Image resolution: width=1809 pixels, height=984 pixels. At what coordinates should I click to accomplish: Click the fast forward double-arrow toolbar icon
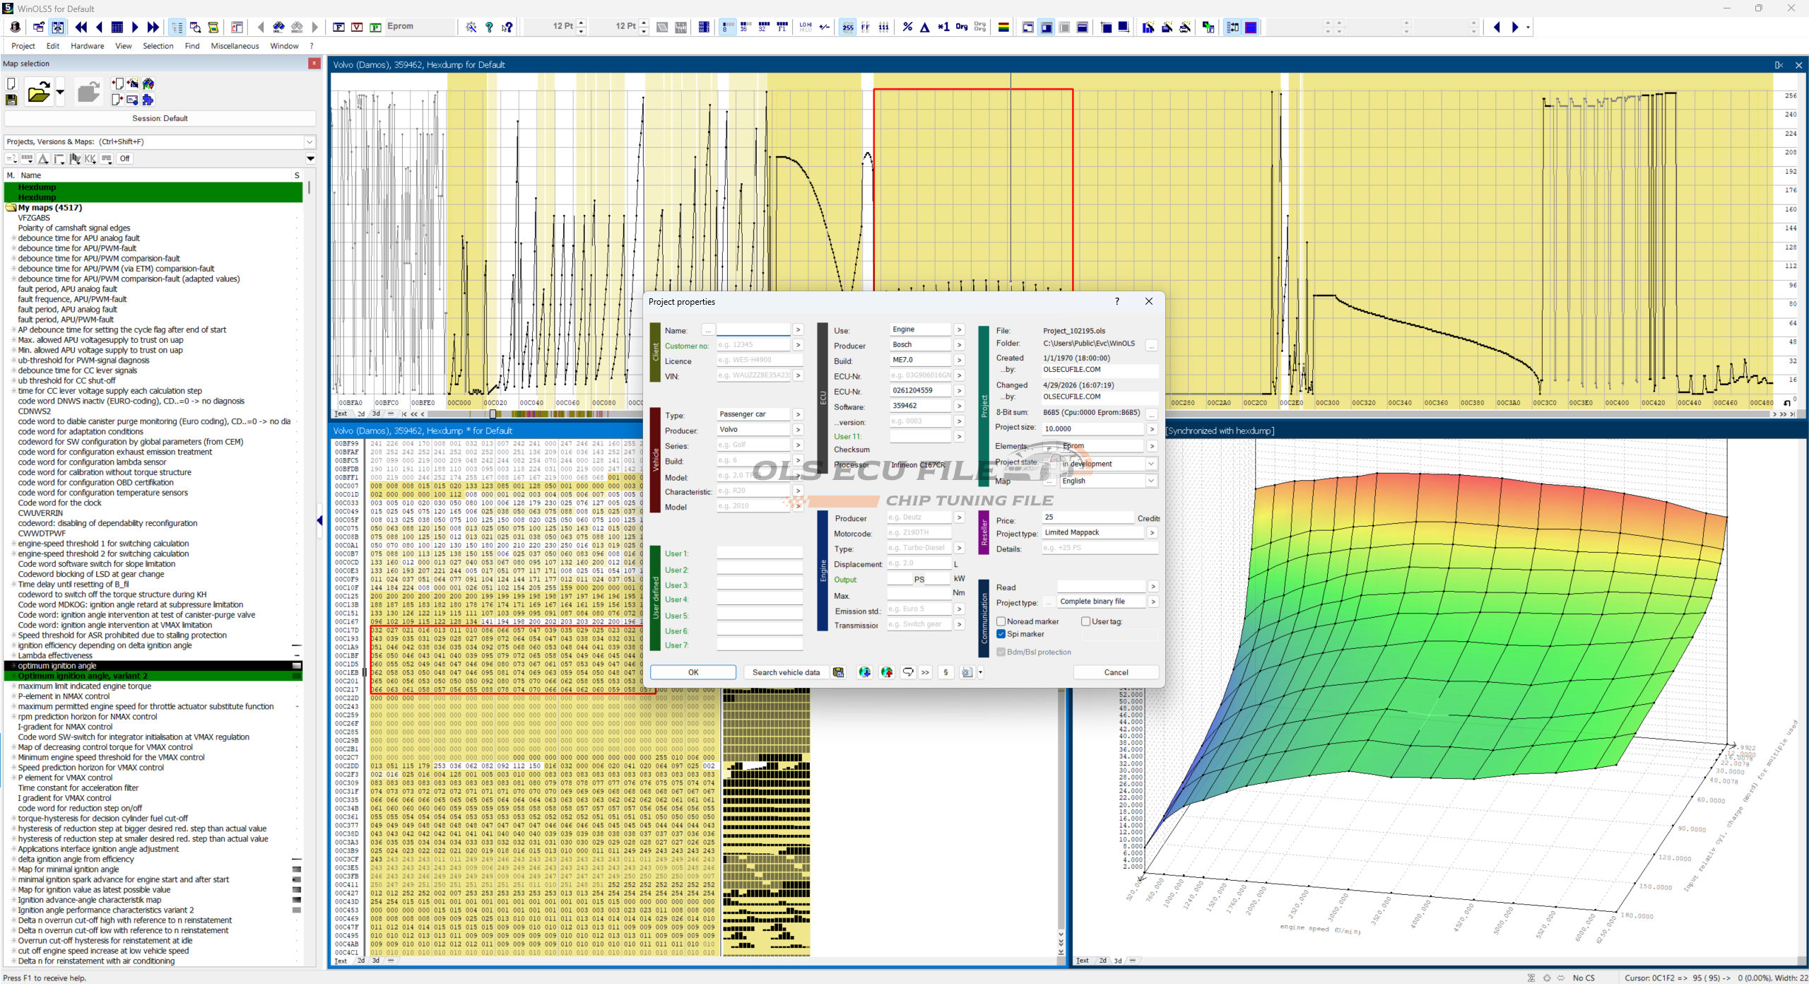pyautogui.click(x=153, y=27)
